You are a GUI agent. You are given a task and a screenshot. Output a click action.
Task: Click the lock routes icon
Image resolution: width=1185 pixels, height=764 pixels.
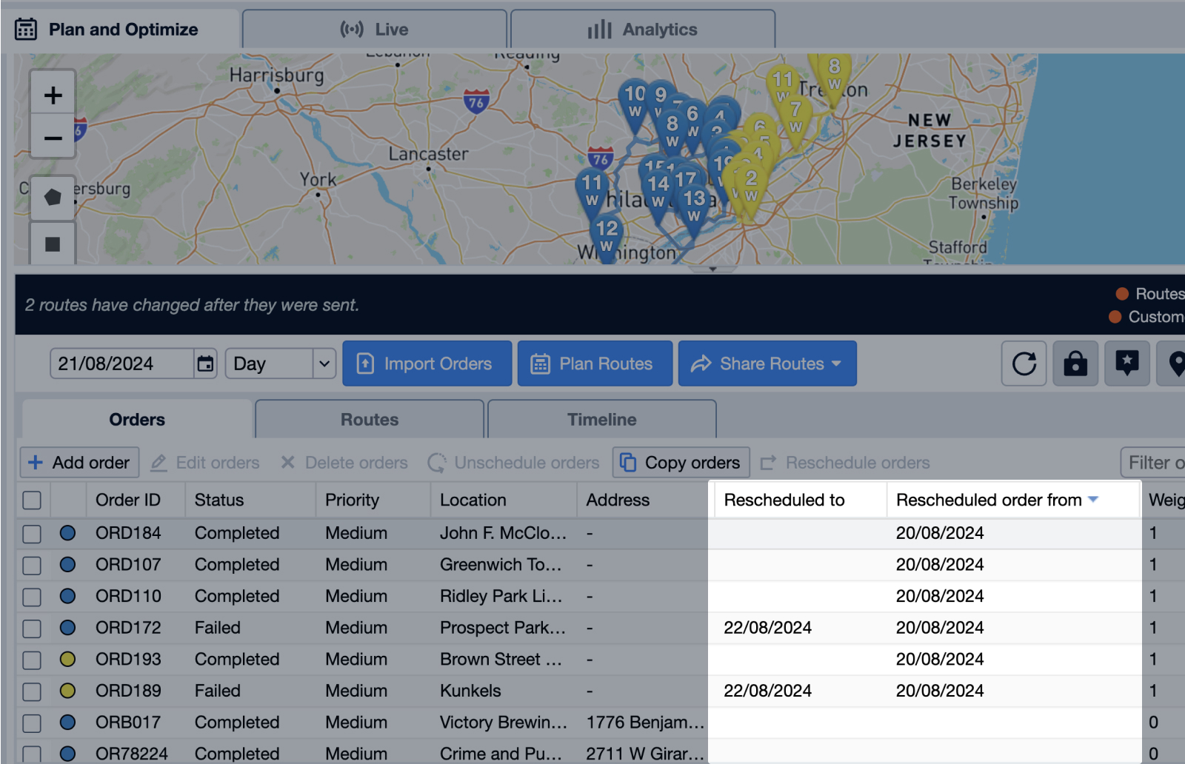tap(1075, 363)
